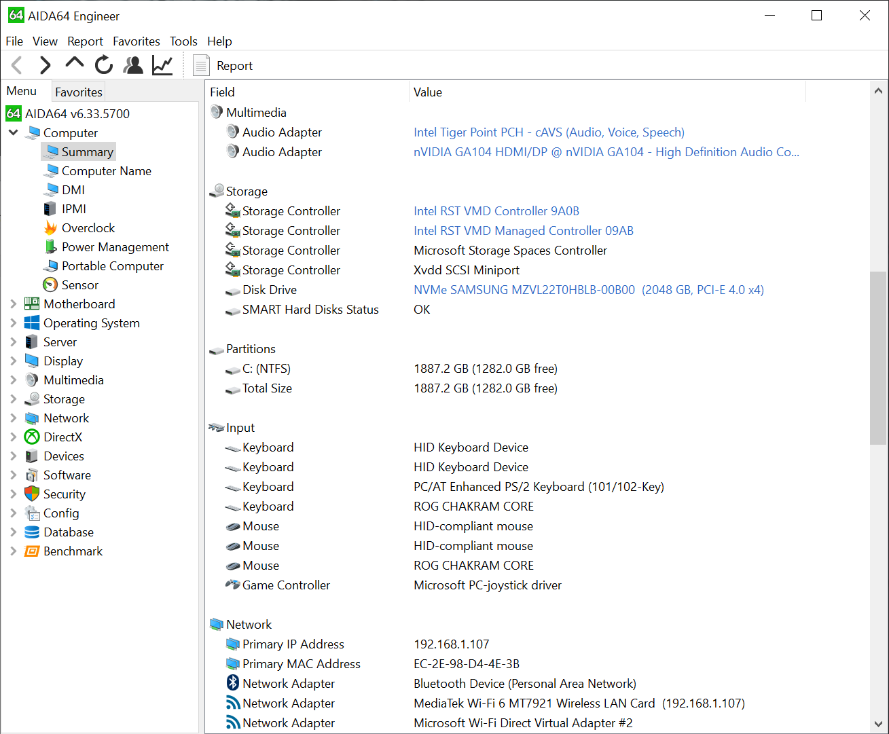Expand the Operating System node
This screenshot has width=889, height=734.
[x=13, y=323]
